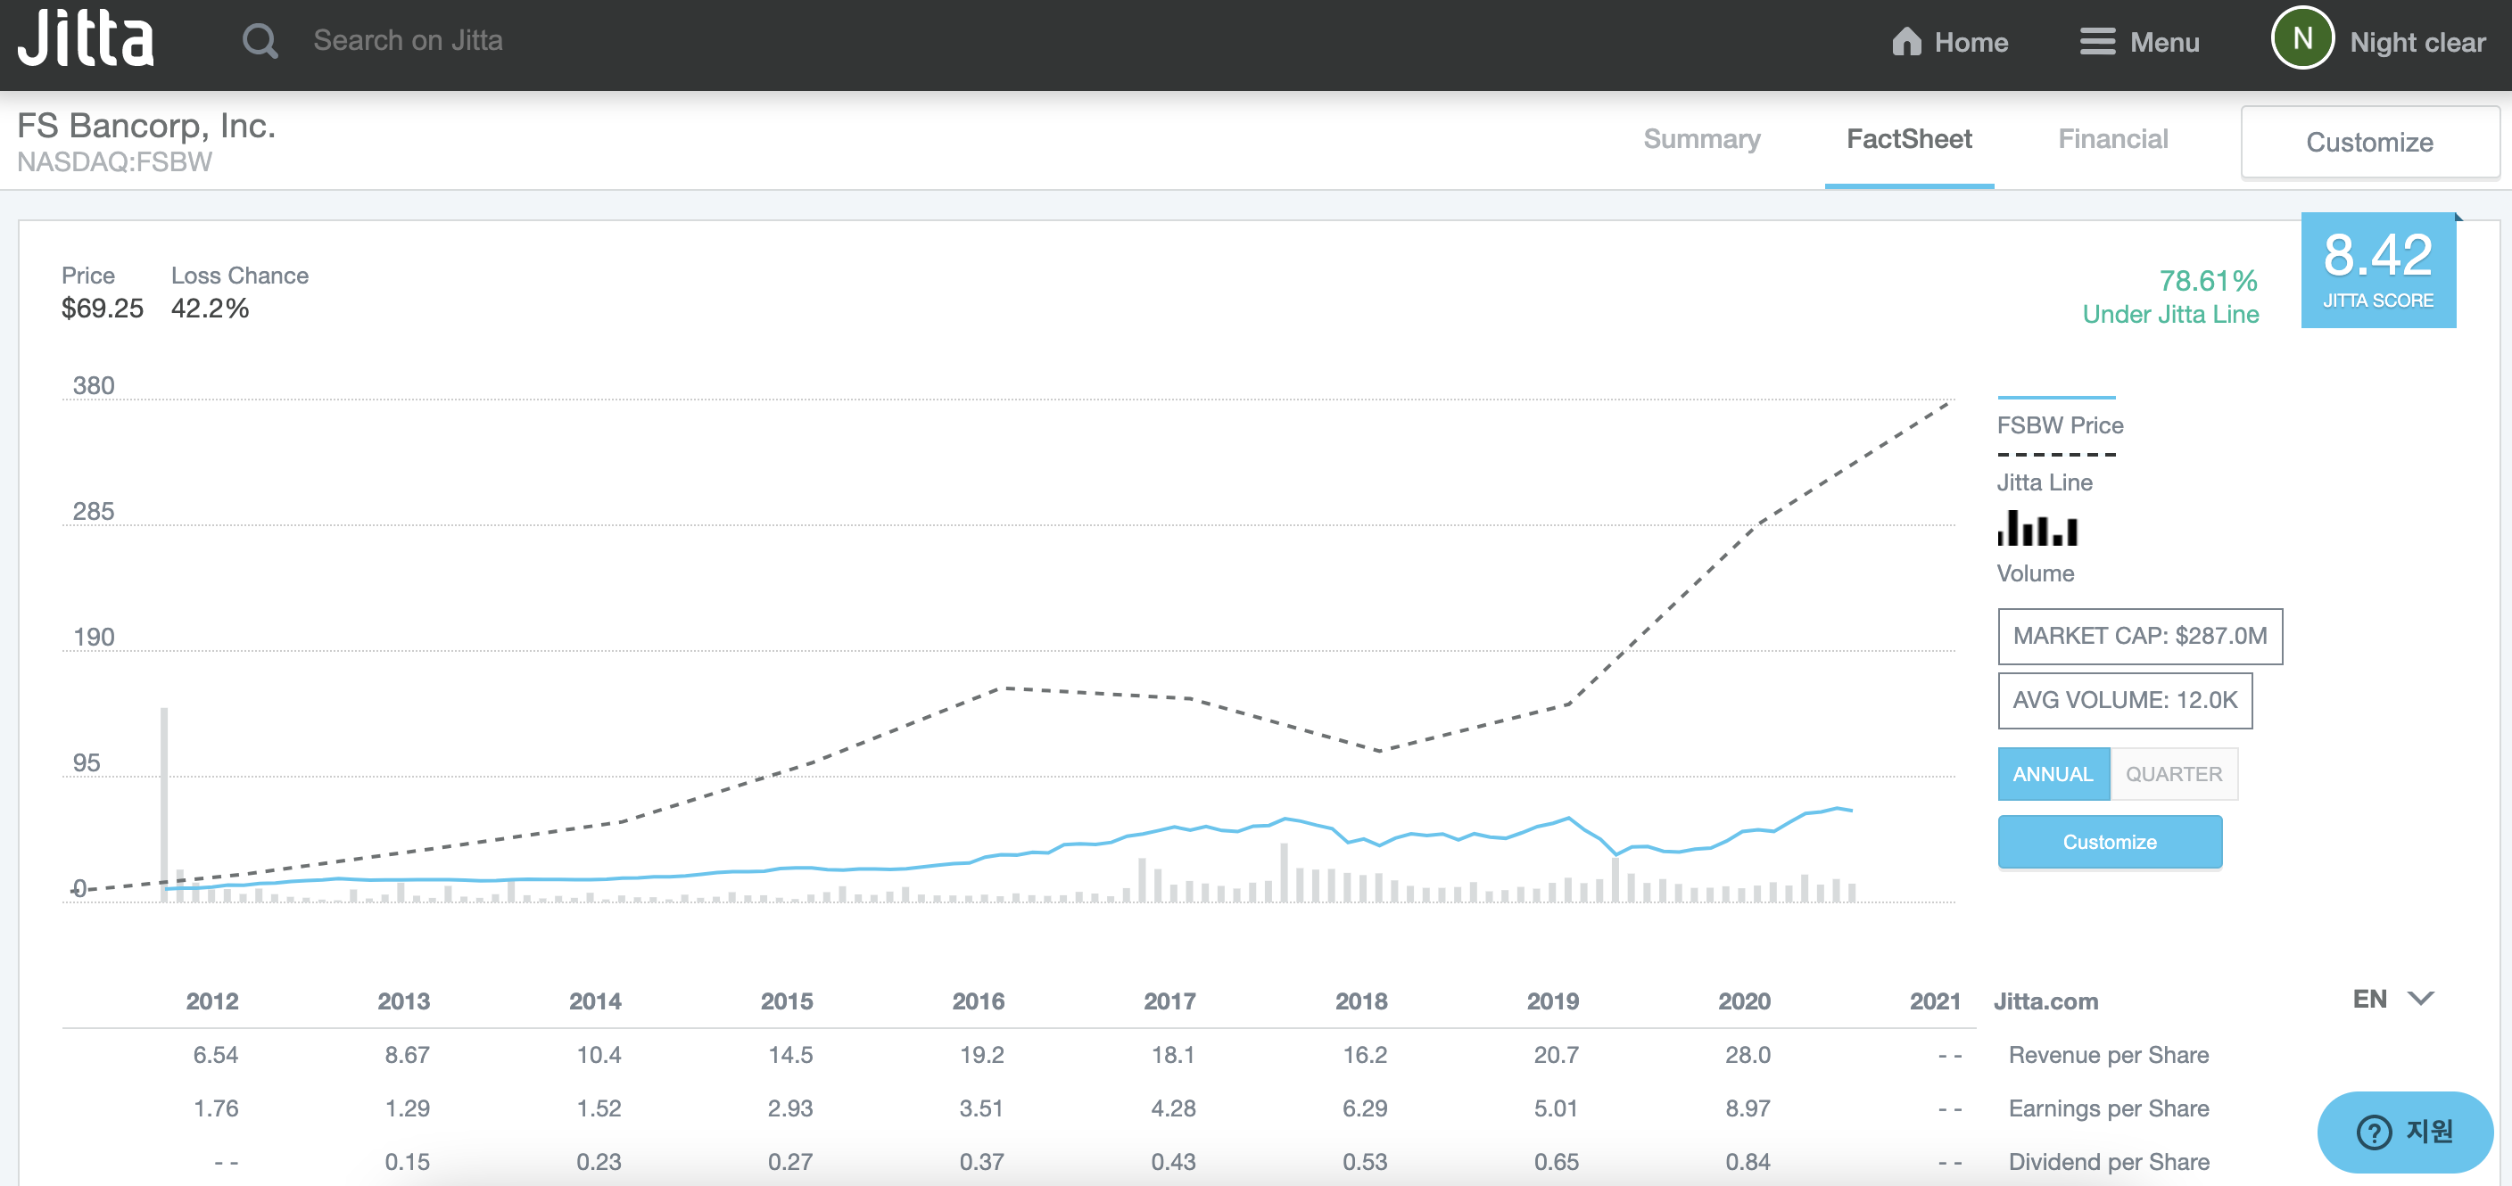2512x1186 pixels.
Task: Click the 2018 earnings value 6.29
Action: (1364, 1108)
